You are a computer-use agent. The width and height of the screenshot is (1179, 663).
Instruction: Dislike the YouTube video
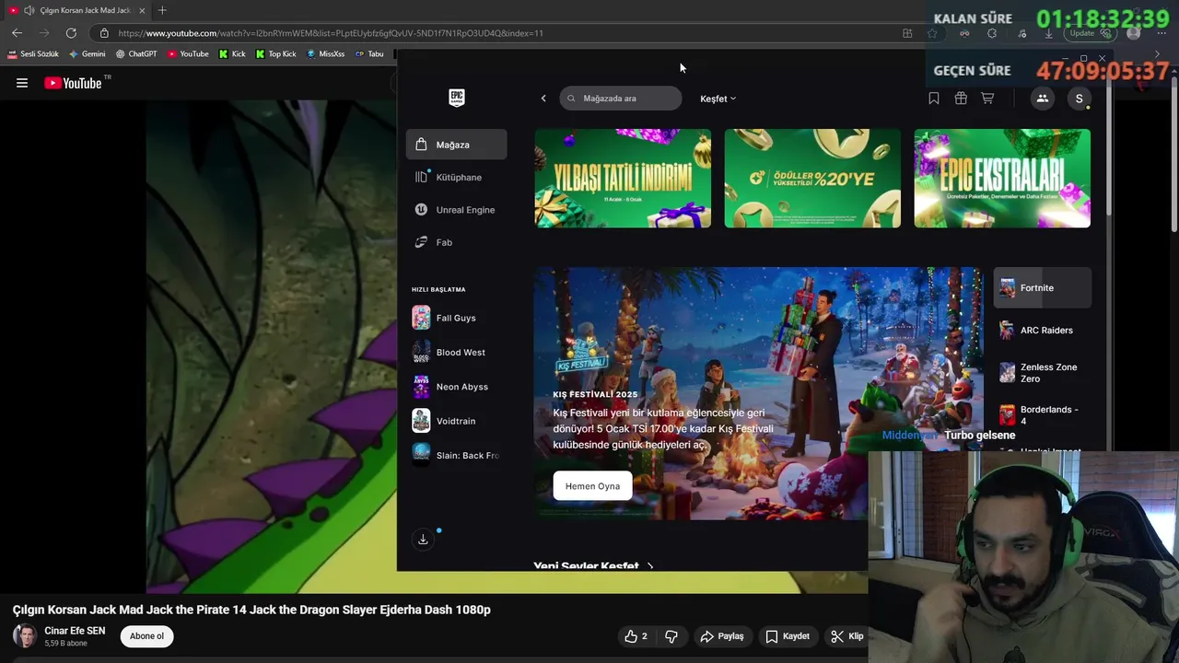671,636
